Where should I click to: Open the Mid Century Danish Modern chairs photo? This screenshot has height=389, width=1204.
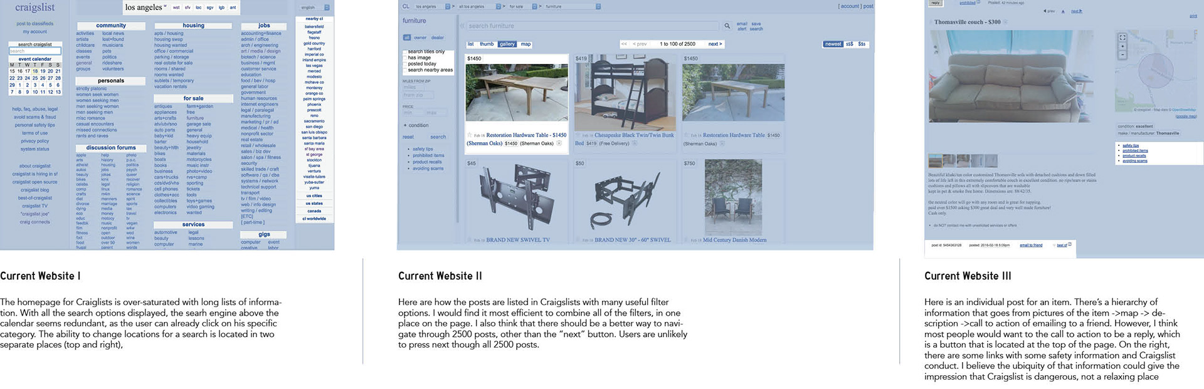(x=733, y=197)
